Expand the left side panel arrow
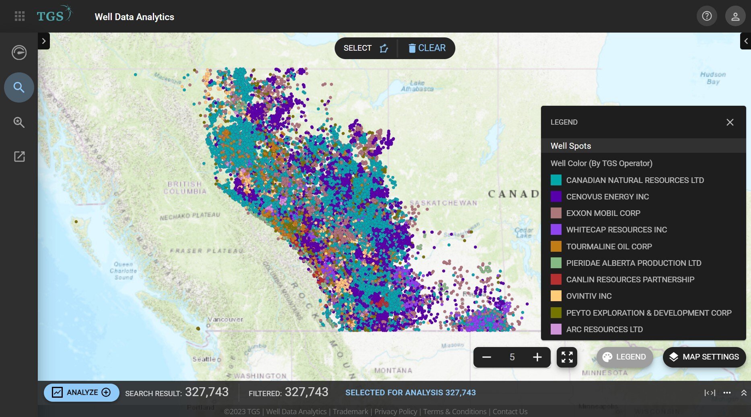 [44, 41]
